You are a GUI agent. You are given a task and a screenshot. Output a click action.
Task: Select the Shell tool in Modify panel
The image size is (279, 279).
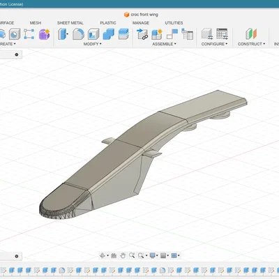(93, 34)
